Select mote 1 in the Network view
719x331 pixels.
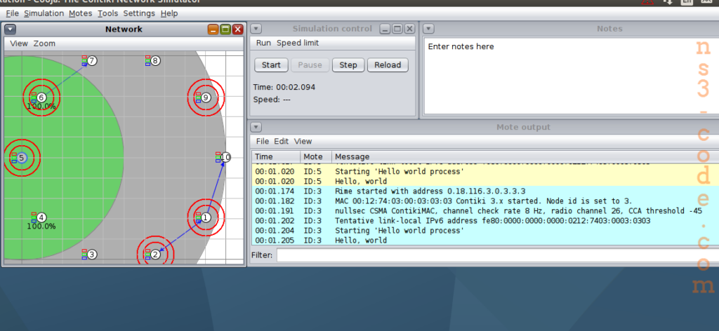[206, 217]
